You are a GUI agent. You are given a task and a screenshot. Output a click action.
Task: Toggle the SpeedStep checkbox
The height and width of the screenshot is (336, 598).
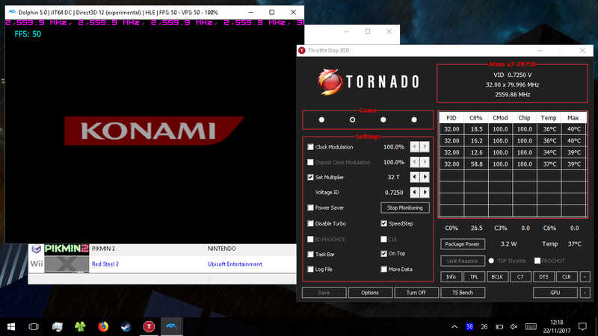click(x=383, y=223)
